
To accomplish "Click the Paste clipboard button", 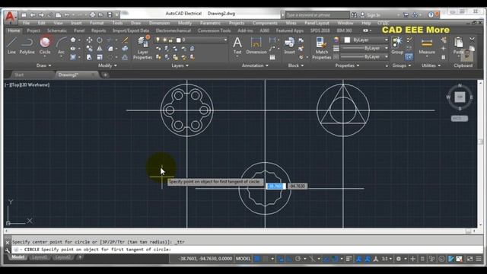I will pyautogui.click(x=458, y=46).
